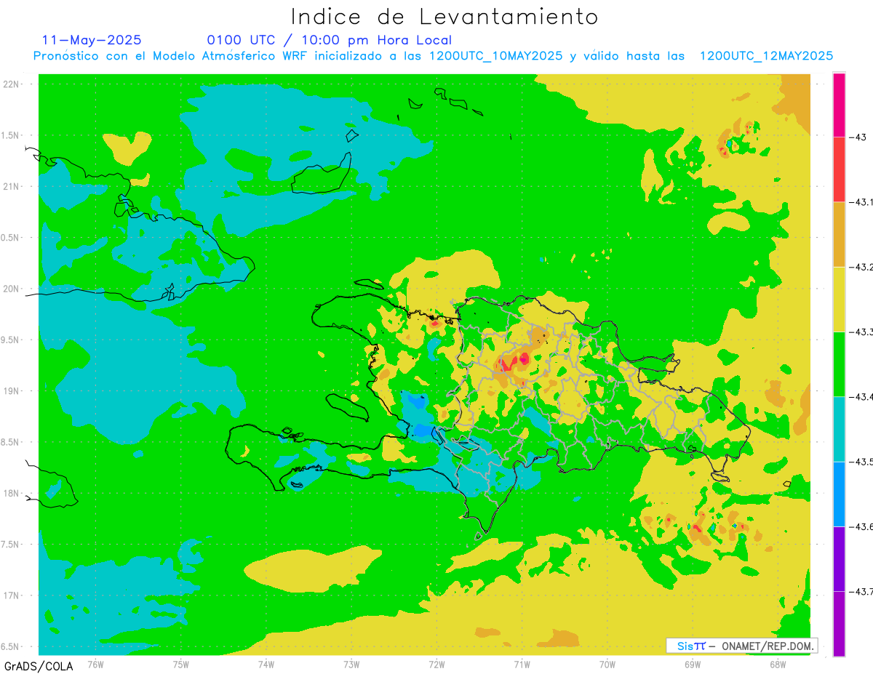Click the title 'Indice de Levantamiento'
Screen dimensions: 873x674
click(x=445, y=17)
